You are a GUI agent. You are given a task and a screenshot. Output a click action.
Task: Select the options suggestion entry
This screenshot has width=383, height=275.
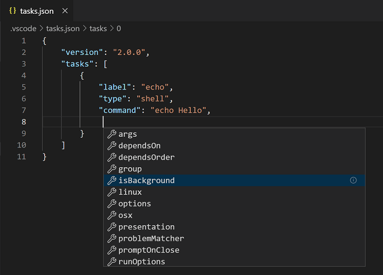134,204
